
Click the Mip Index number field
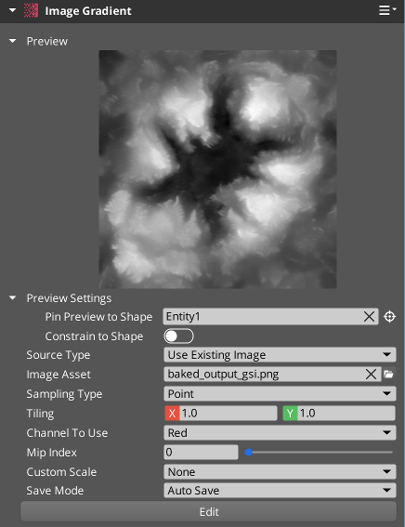coord(201,453)
